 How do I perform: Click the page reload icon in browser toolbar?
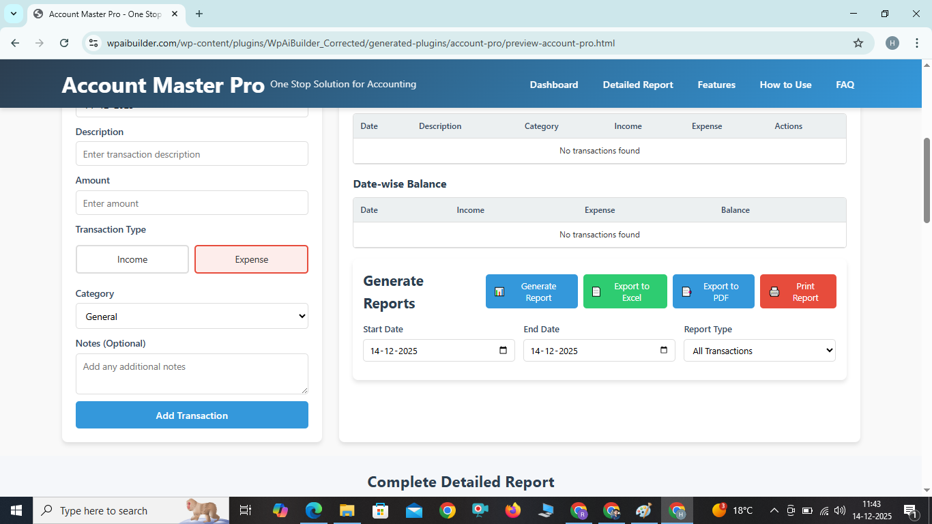64,42
